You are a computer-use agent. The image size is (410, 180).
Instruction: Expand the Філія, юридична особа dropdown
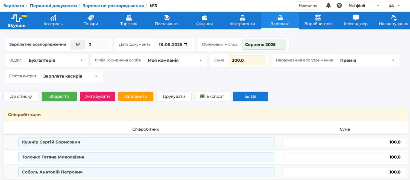tap(201, 61)
